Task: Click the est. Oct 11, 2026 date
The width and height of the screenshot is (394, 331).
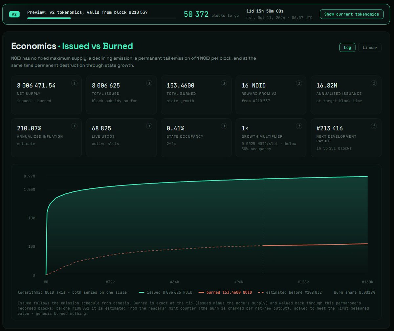Action: click(x=279, y=18)
